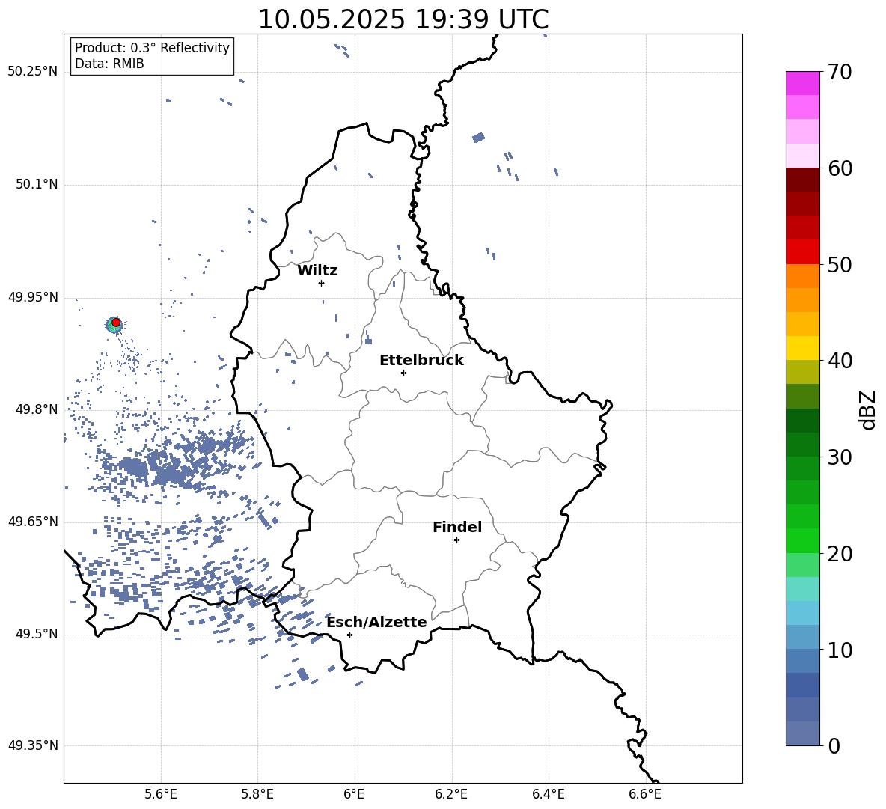
Task: Click the yellow colorbar band above 40
Action: (x=803, y=348)
